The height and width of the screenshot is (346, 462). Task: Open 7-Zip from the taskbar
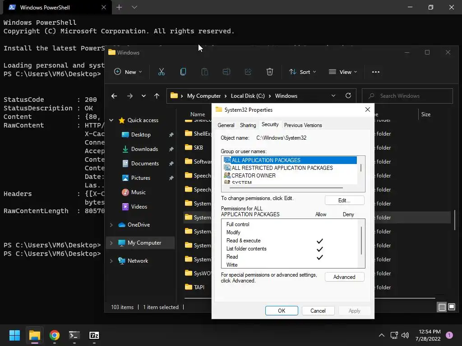tap(94, 335)
